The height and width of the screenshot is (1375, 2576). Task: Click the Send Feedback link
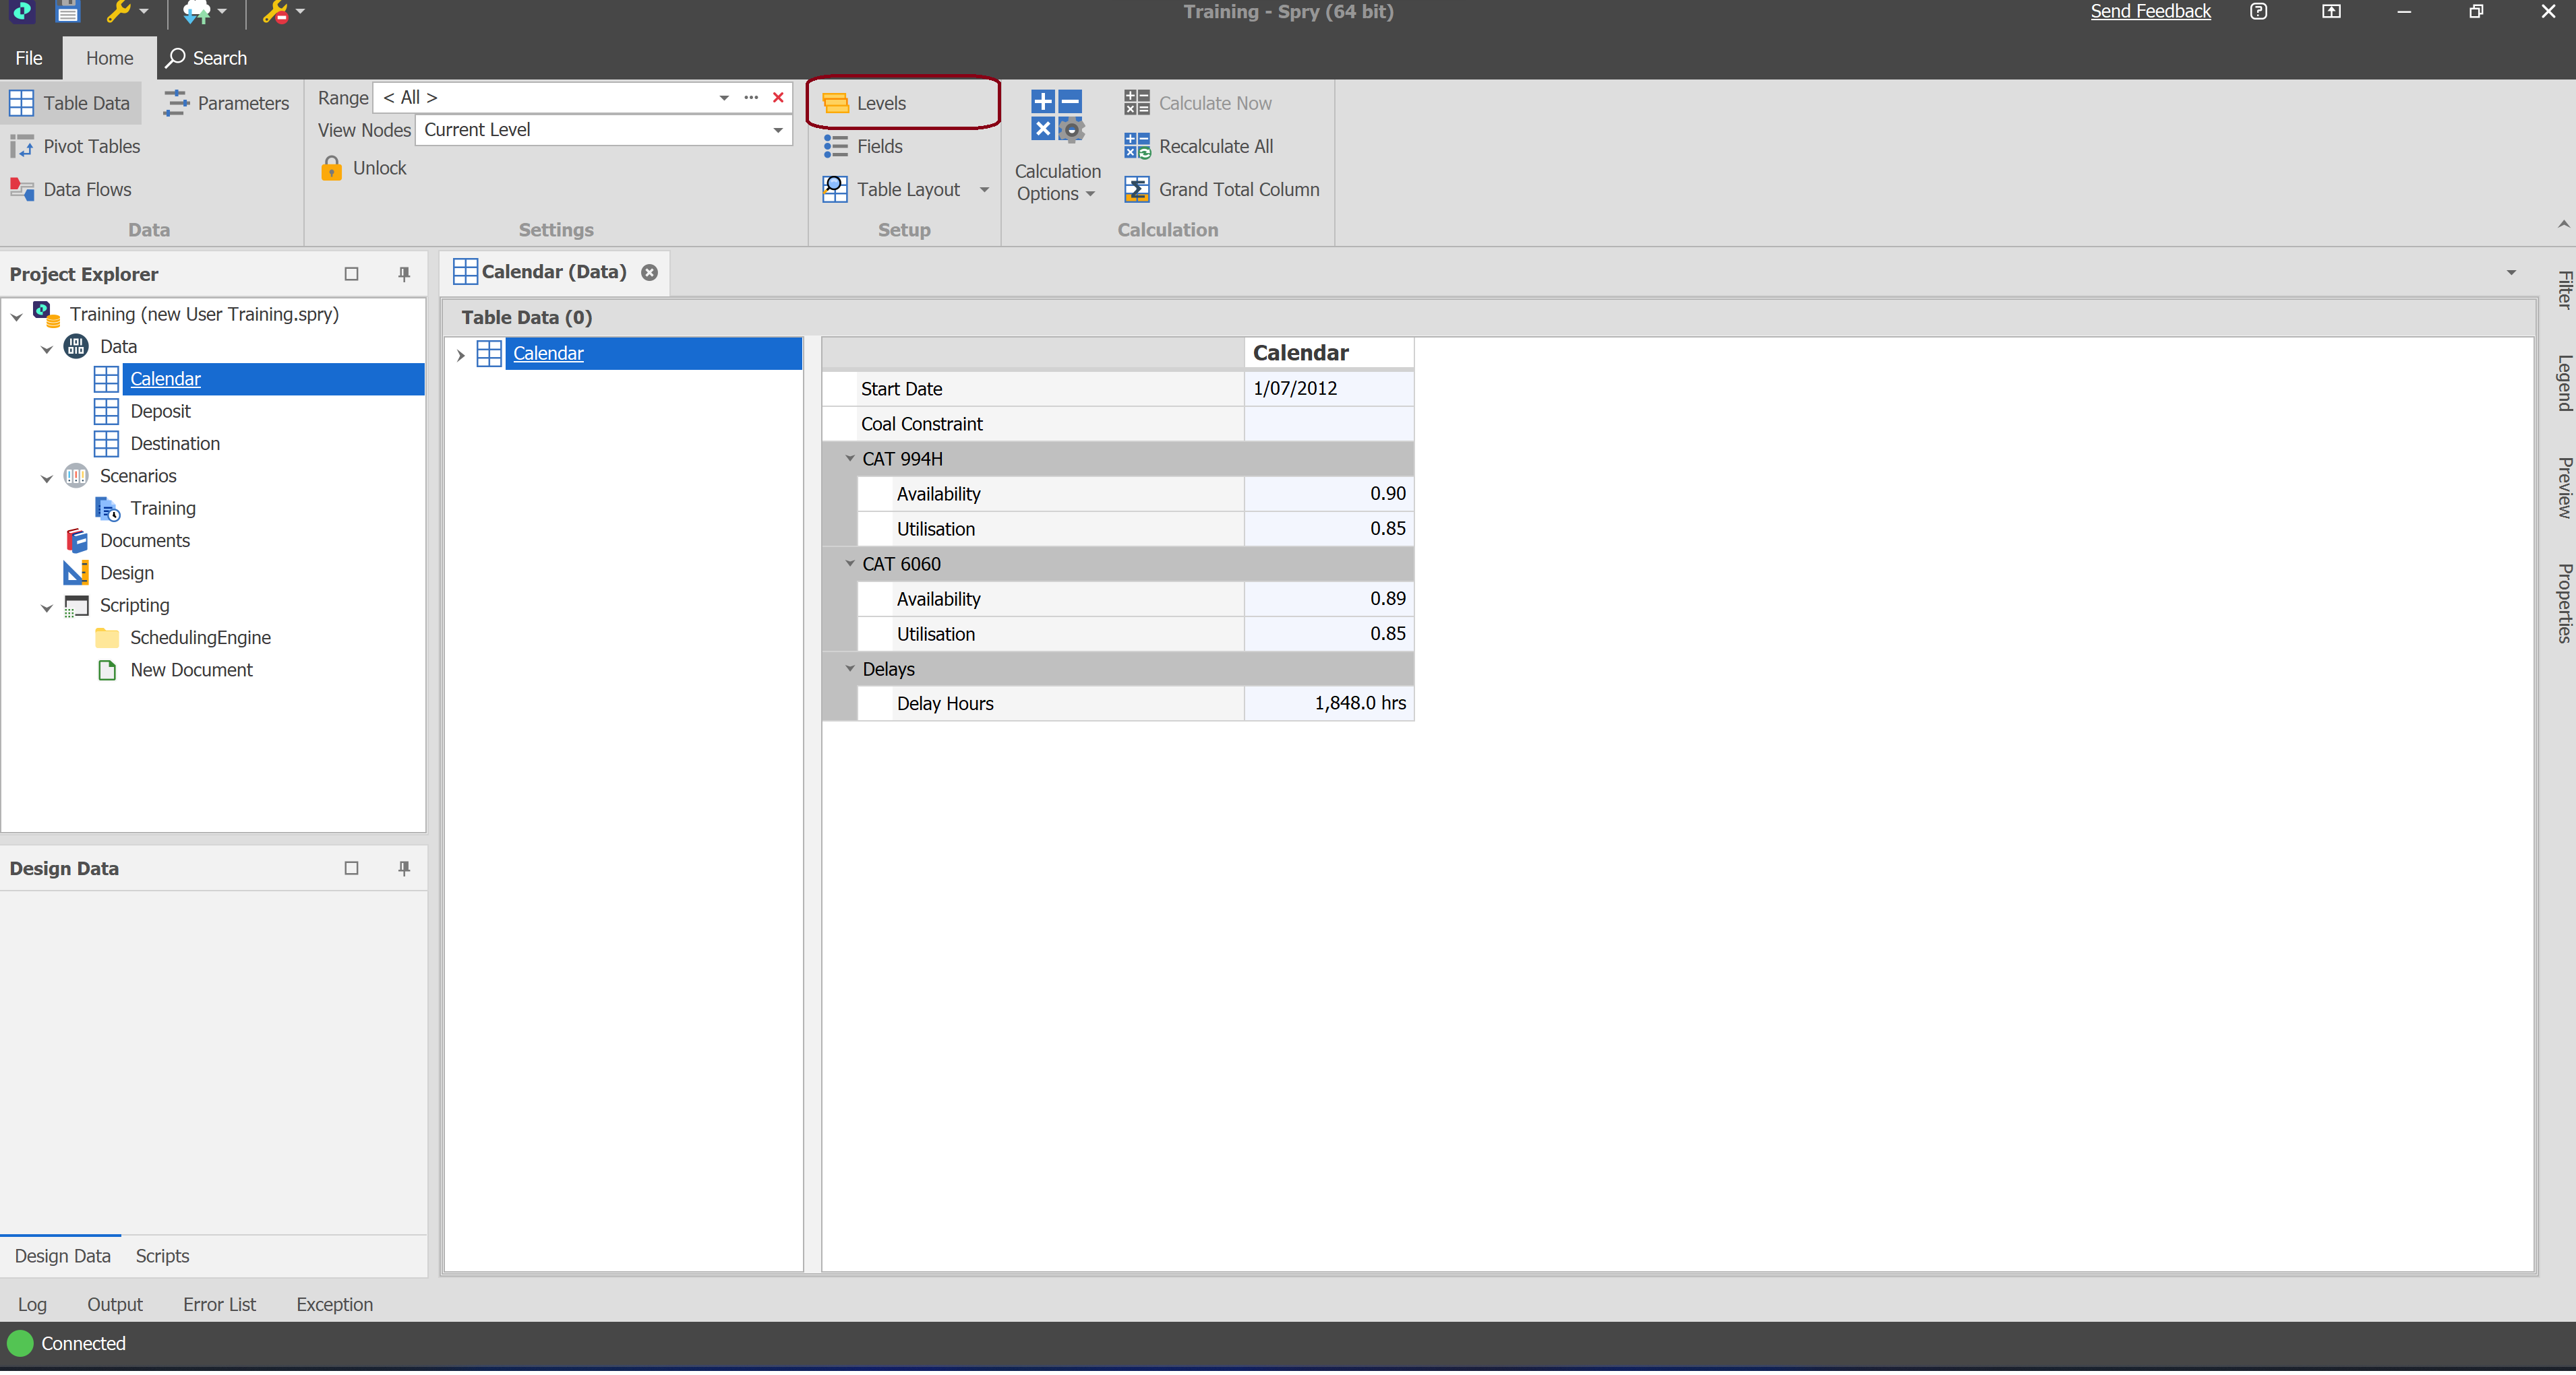click(2150, 12)
